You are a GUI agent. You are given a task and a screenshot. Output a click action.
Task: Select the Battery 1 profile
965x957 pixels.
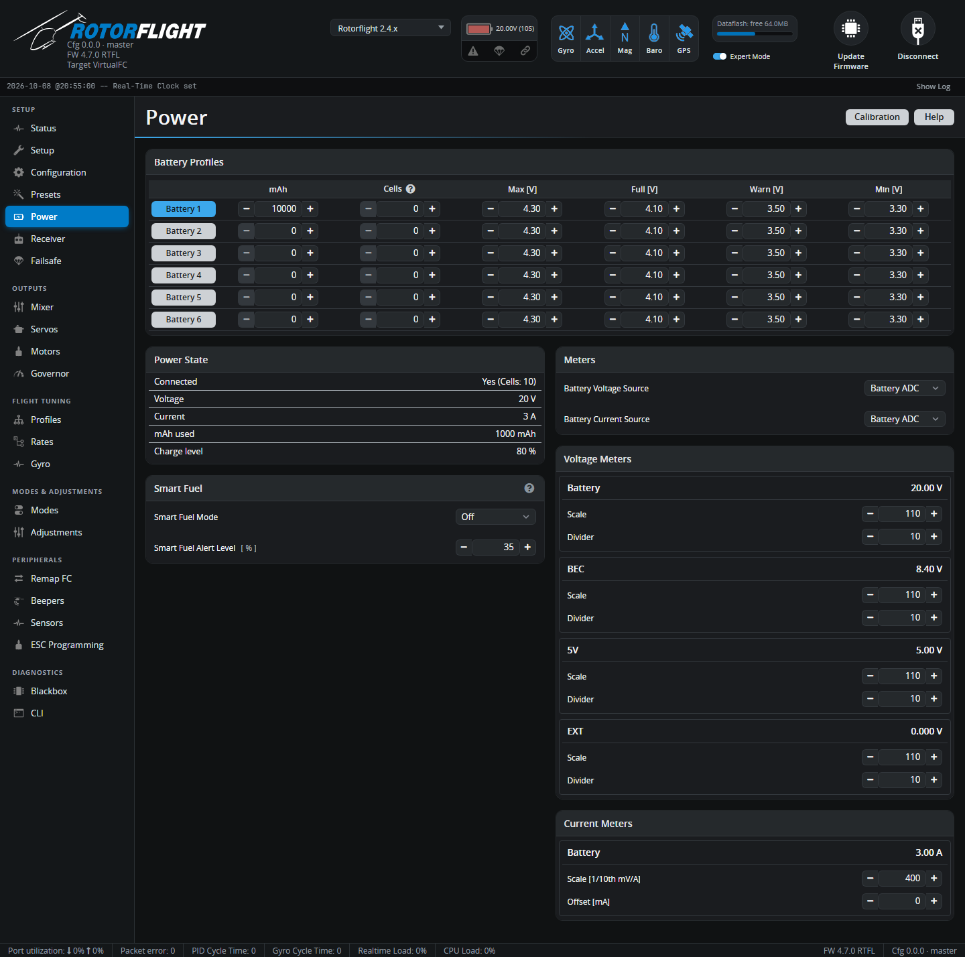point(184,209)
